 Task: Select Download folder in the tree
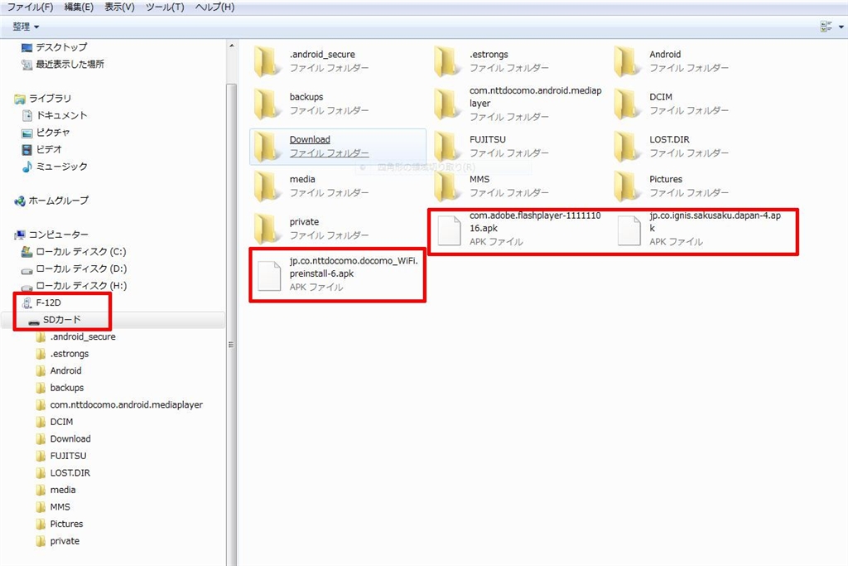[x=63, y=439]
